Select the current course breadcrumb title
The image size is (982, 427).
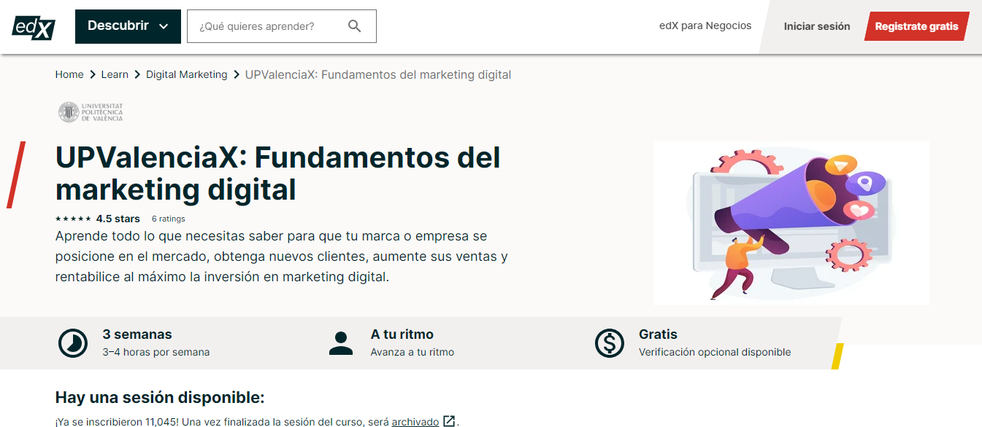pyautogui.click(x=377, y=74)
